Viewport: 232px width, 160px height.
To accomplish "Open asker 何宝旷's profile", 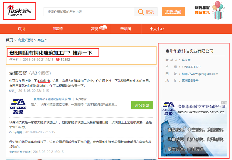I will (14, 60).
